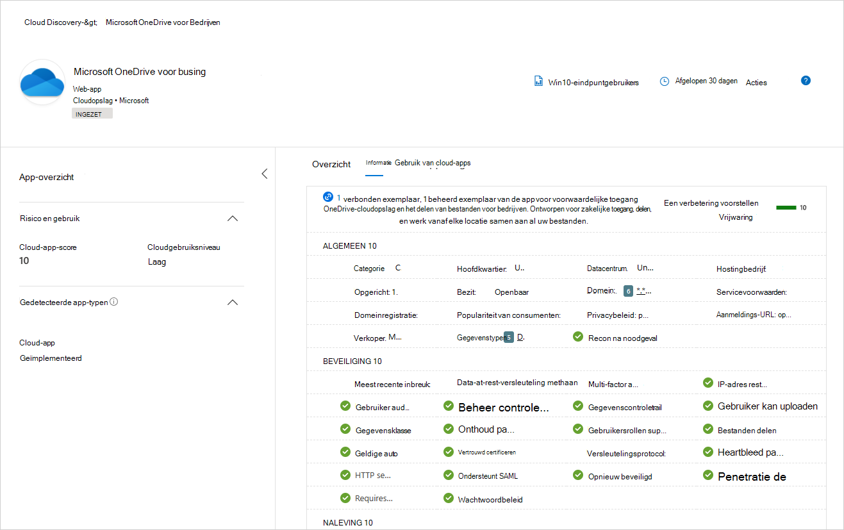Screen dimensions: 844x530
Task: Click the Geïmplementeerd app type text
Action: 51,358
